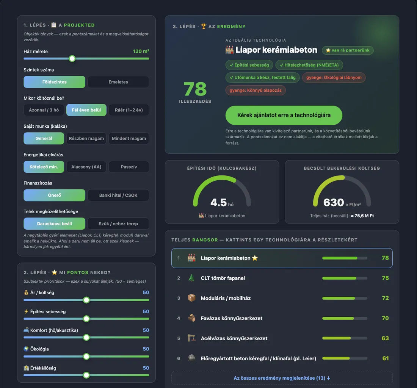The image size is (417, 388).
Task: Click the box icon for Moduláris / mobilház
Action: pyautogui.click(x=191, y=298)
